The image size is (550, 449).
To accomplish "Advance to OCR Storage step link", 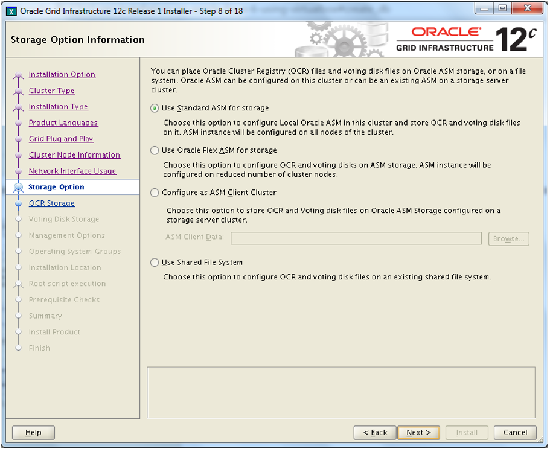I will 51,203.
